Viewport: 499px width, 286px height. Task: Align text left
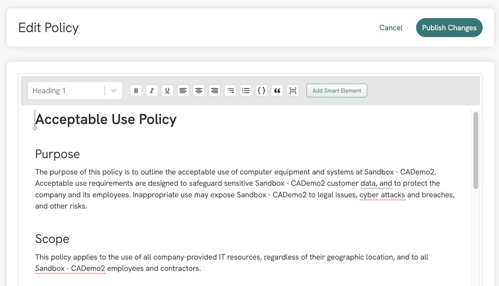coord(183,90)
